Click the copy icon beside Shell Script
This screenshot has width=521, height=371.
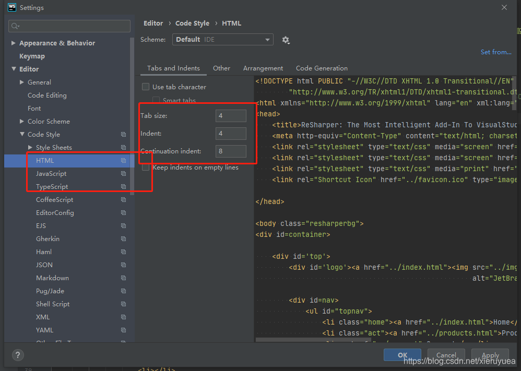(123, 304)
